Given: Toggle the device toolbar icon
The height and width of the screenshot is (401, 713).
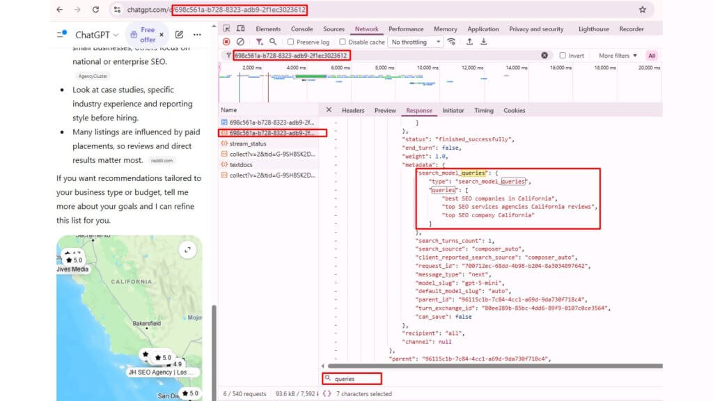Looking at the screenshot, I should (240, 29).
